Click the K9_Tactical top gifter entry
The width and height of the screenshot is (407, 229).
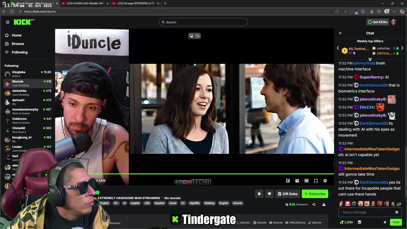pos(356,50)
